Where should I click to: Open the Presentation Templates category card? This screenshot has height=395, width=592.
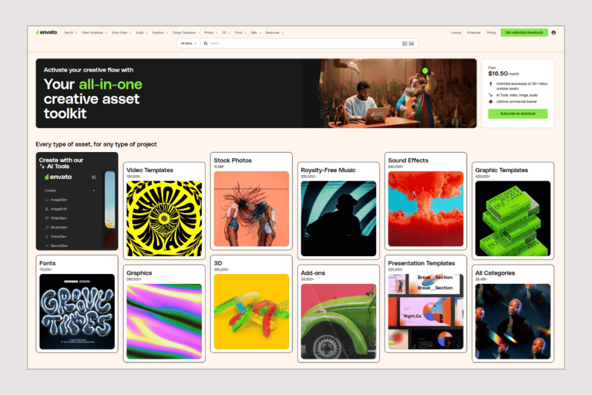coord(425,304)
